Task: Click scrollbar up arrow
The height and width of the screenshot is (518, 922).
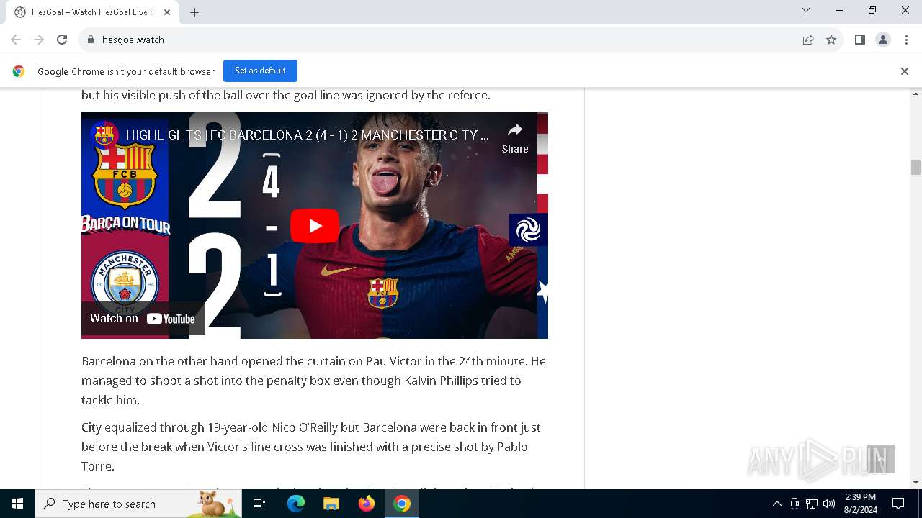Action: point(916,94)
